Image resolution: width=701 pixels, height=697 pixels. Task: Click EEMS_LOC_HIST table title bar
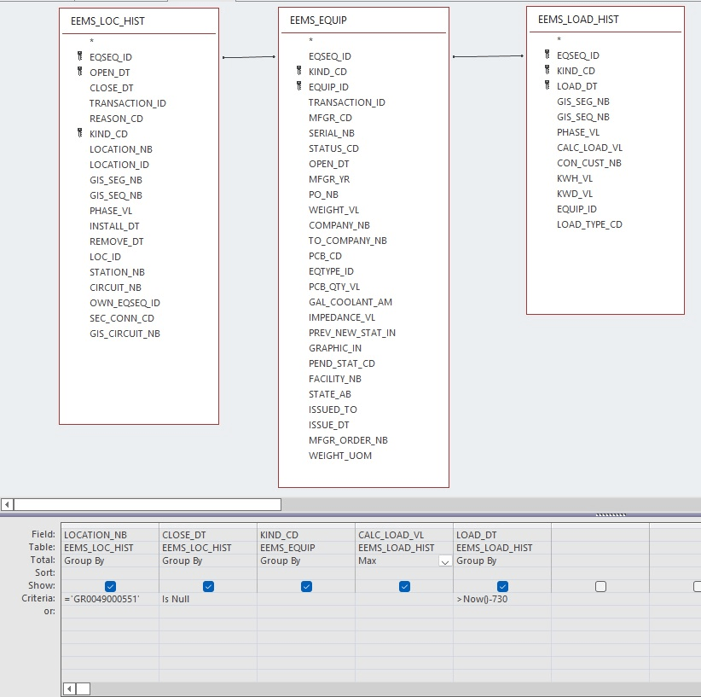pyautogui.click(x=139, y=21)
